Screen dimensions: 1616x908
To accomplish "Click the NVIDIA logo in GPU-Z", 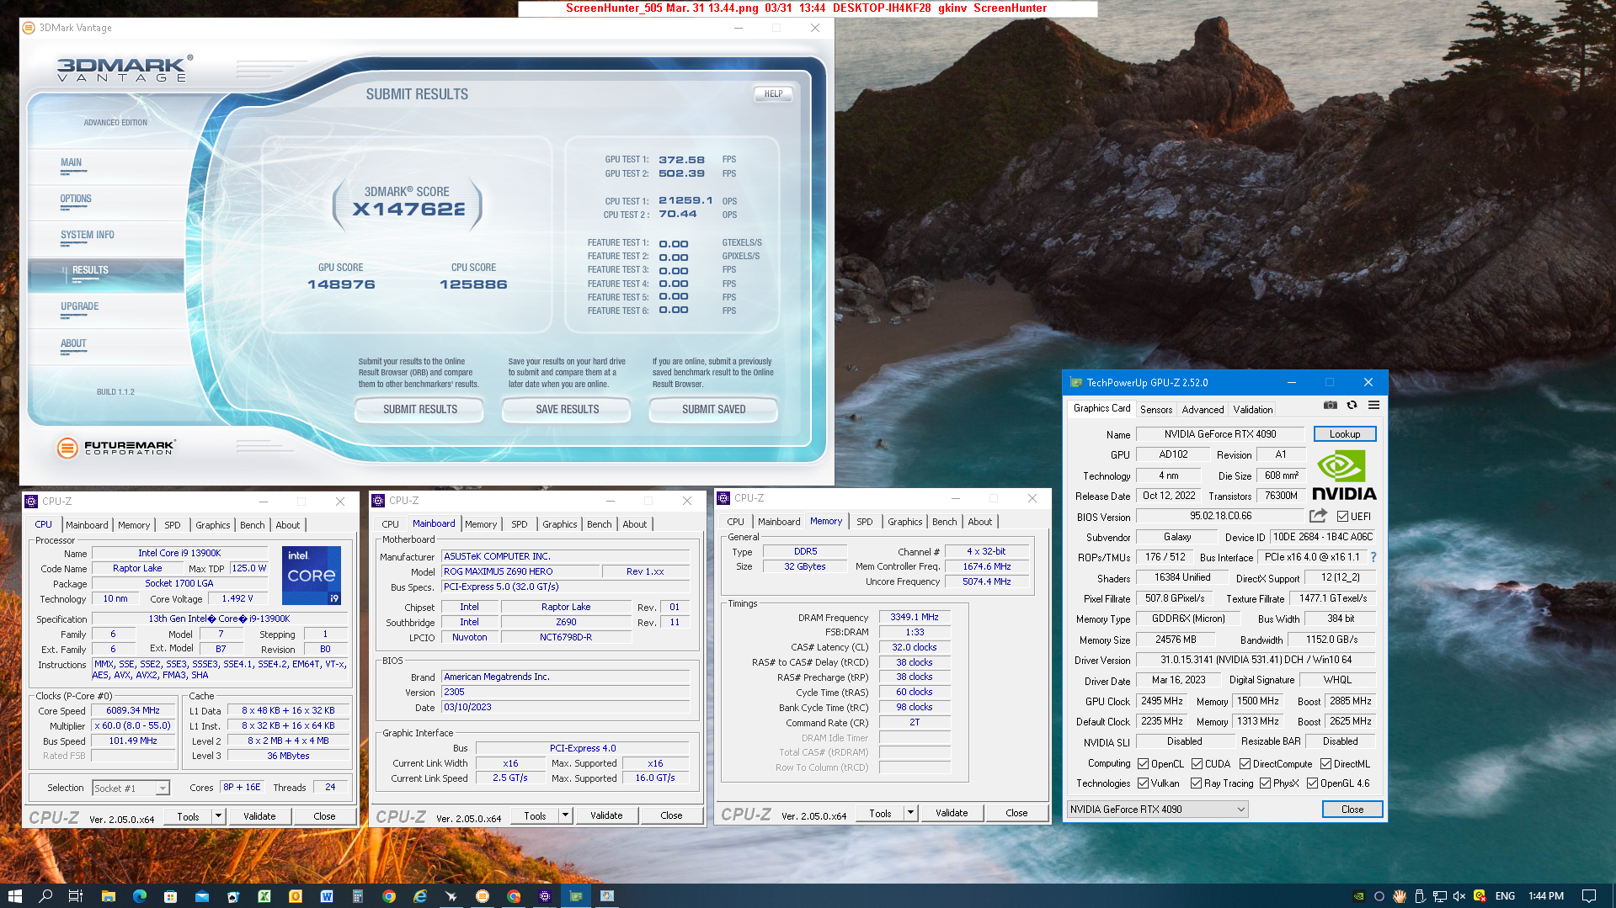I will click(1344, 475).
